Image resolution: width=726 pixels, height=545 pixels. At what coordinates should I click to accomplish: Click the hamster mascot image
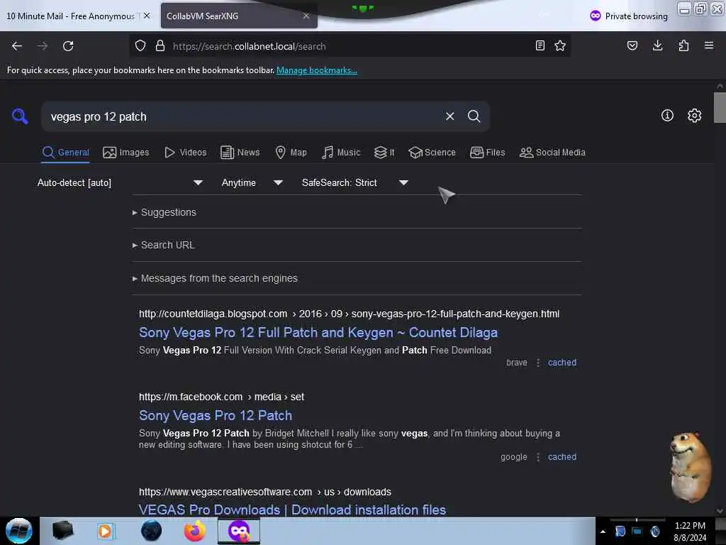click(690, 468)
